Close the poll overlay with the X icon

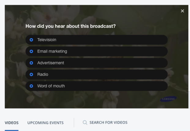point(182,11)
